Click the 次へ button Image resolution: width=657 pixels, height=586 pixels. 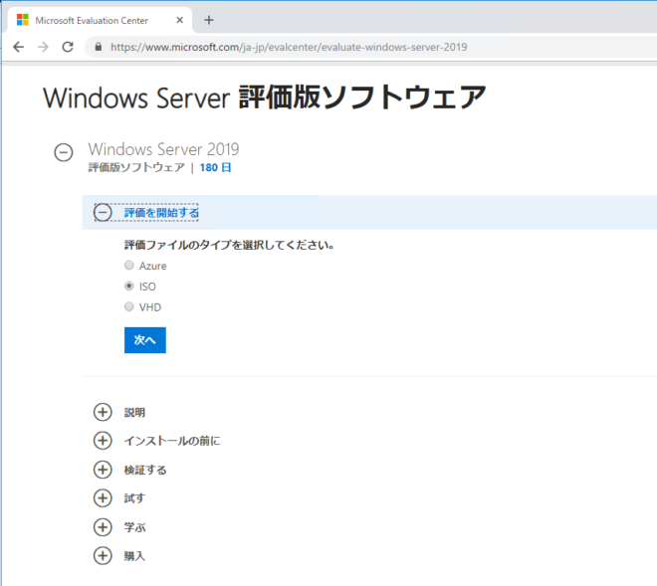click(145, 340)
